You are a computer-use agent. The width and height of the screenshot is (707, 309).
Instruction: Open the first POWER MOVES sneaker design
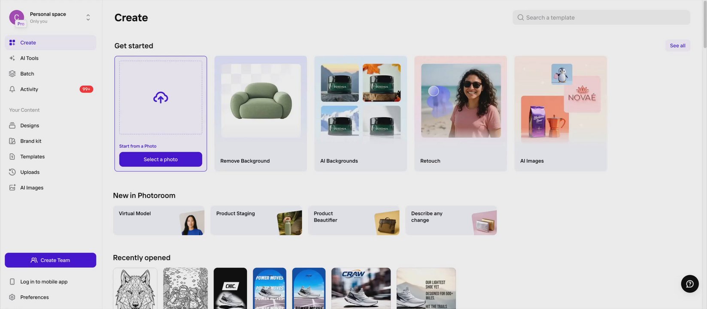click(x=270, y=288)
